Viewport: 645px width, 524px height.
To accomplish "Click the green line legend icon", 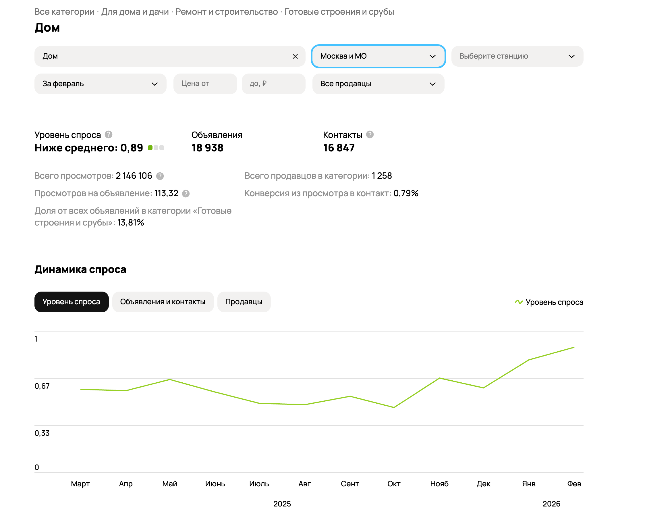I will point(519,302).
